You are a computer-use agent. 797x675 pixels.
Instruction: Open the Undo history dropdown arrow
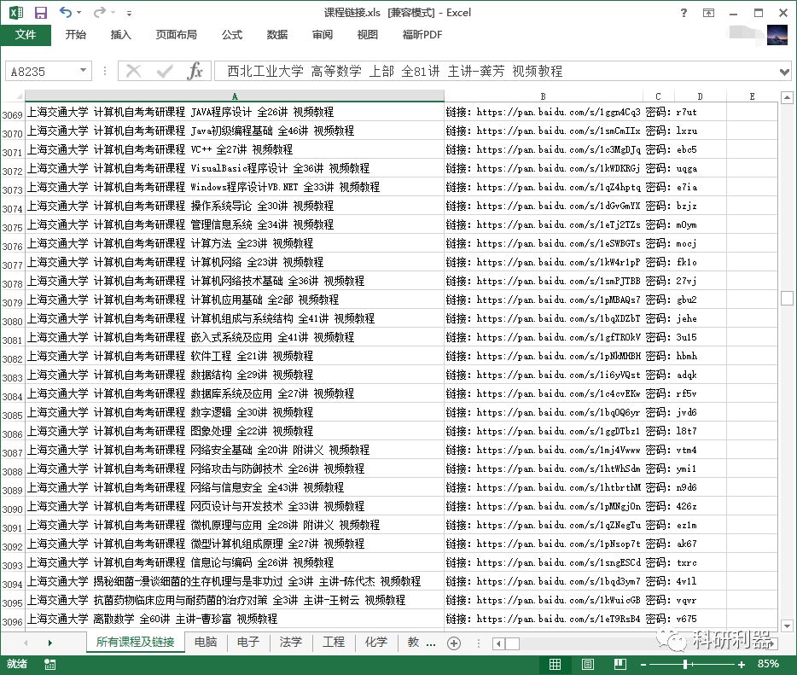coord(79,12)
